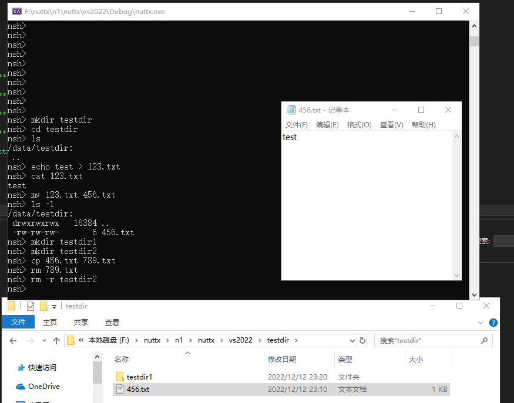Open recent locations dropdown arrow

(44, 341)
